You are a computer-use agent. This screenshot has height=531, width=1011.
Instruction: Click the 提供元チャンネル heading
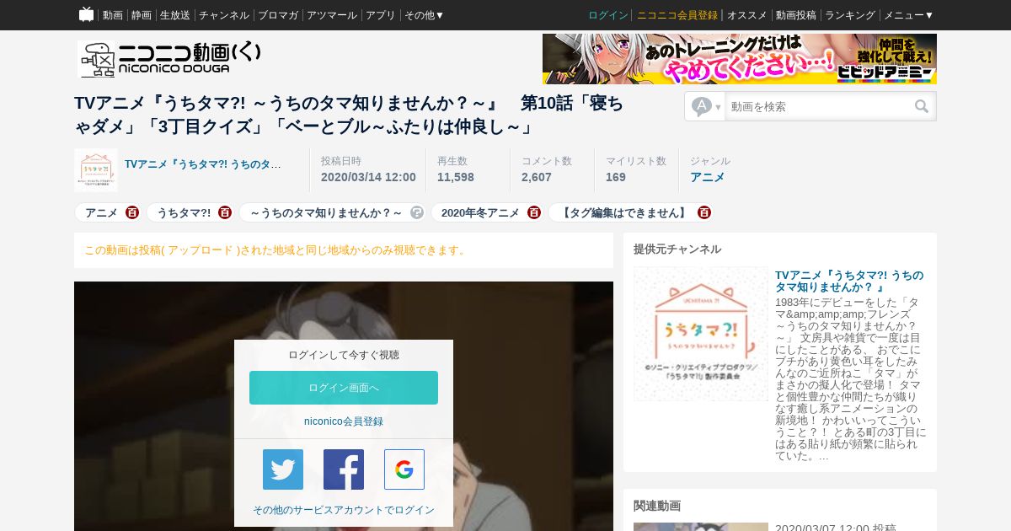(x=677, y=249)
